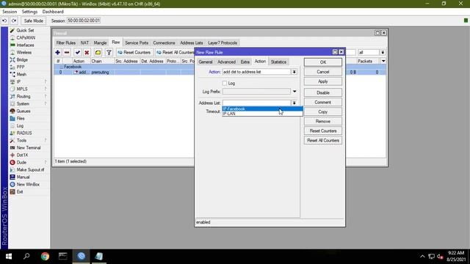
Task: Switch to Layer7 Protocols tab
Action: coord(223,43)
